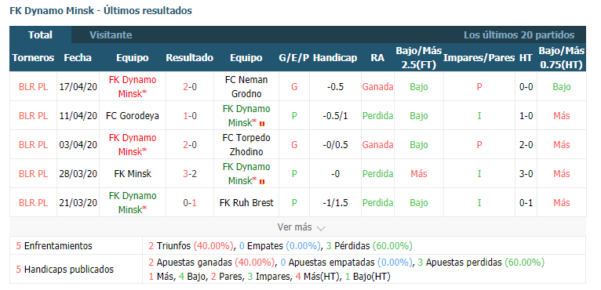The width and height of the screenshot is (601, 290).
Task: Click the Impares/Pares column header
Action: coord(479,58)
